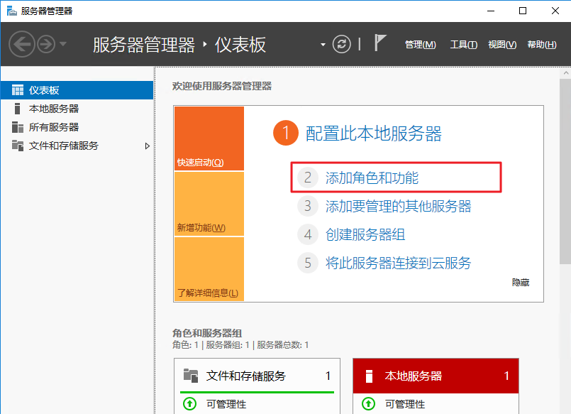Click the 角色和服务器组 heading
The height and width of the screenshot is (414, 571).
coord(207,333)
